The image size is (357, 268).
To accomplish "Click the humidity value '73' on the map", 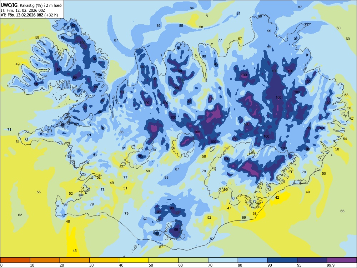I will [x=255, y=201].
